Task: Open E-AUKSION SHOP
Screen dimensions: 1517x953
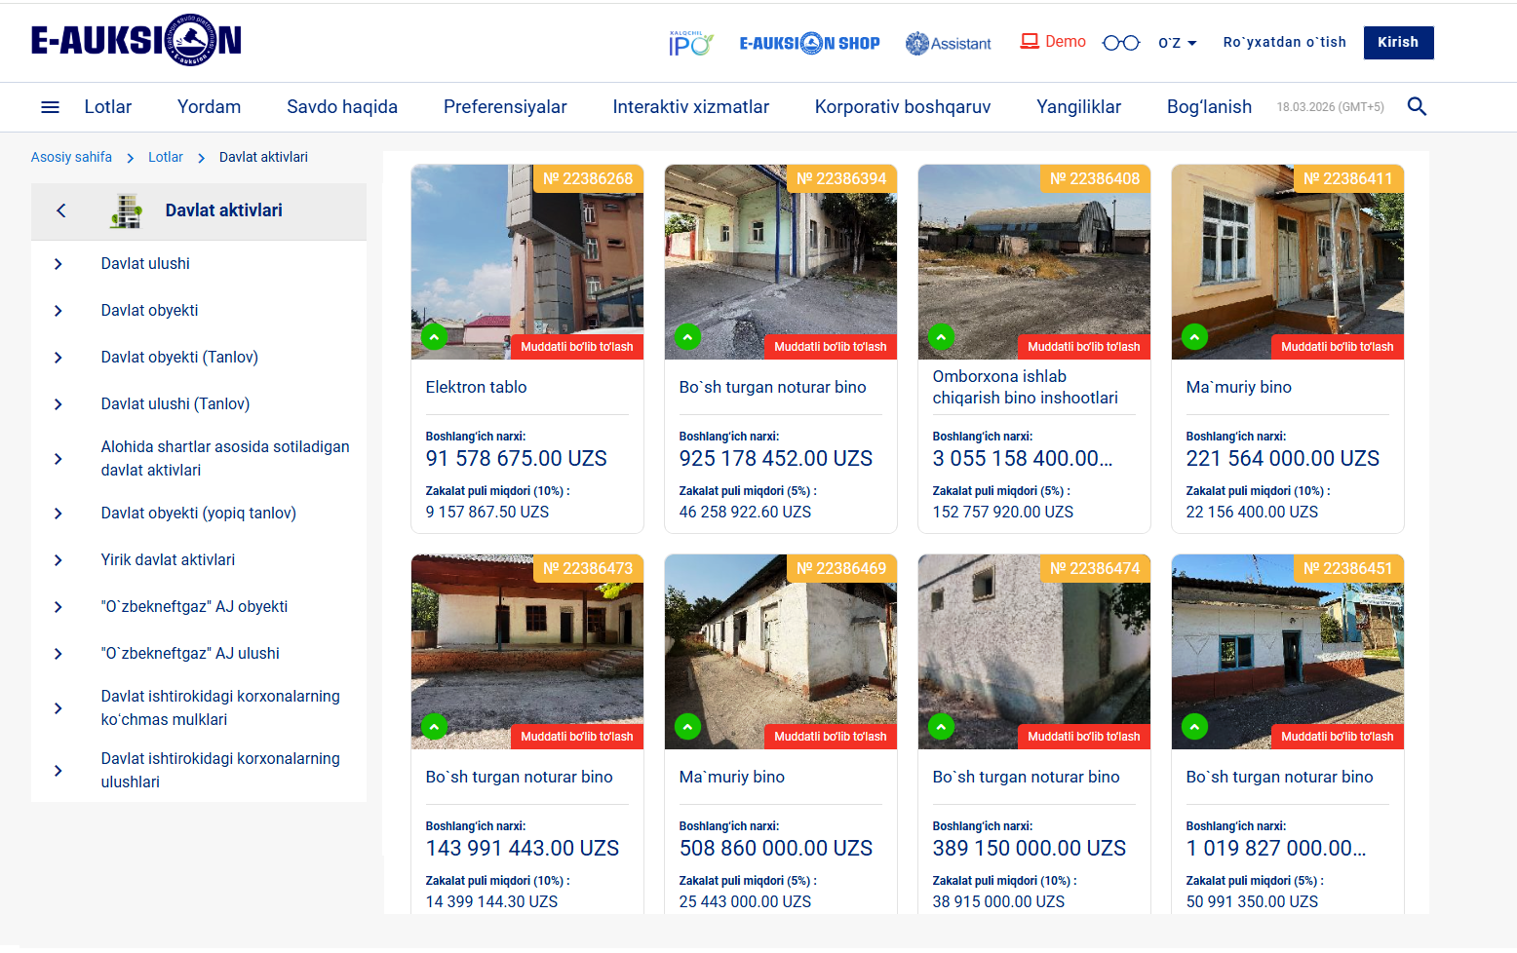Action: 809,43
